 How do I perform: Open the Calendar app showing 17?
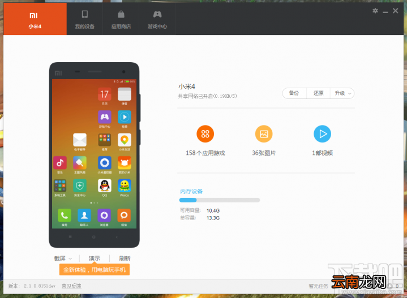coord(104,94)
